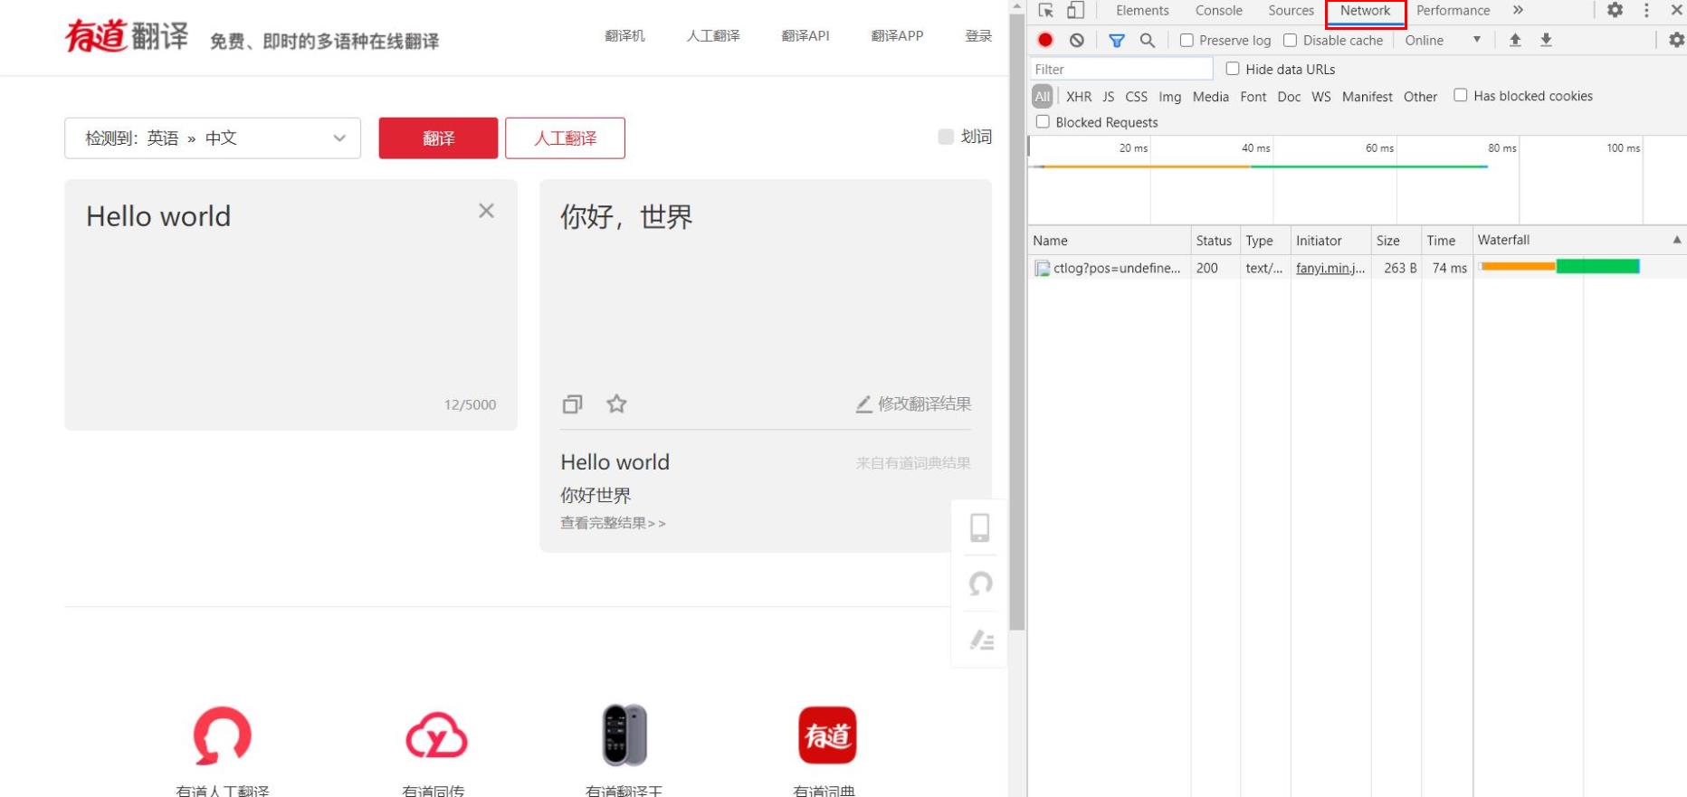Open fanyi.min.js initiator link
Screen dimensions: 1687x797
[x=1330, y=268]
